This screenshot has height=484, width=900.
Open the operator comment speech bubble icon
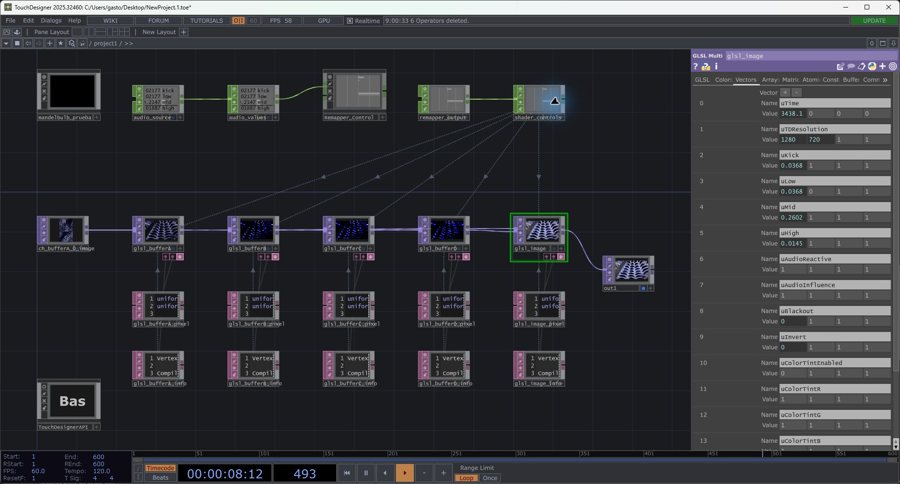pyautogui.click(x=851, y=67)
